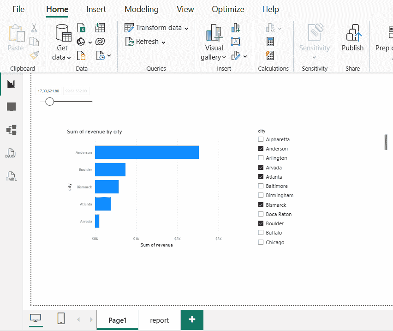Screen dimensions: 393x331
Task: Click the Transform data icon
Action: (x=129, y=28)
